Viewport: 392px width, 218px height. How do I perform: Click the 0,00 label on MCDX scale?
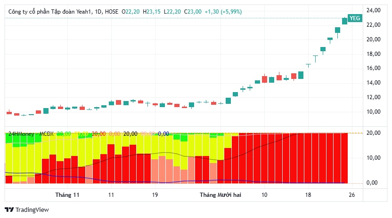tap(372, 183)
